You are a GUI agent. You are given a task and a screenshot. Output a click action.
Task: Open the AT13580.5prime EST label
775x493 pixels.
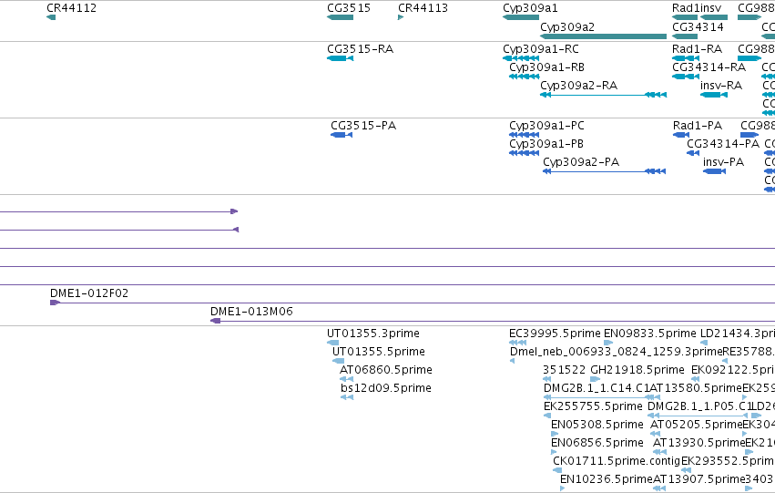click(696, 388)
